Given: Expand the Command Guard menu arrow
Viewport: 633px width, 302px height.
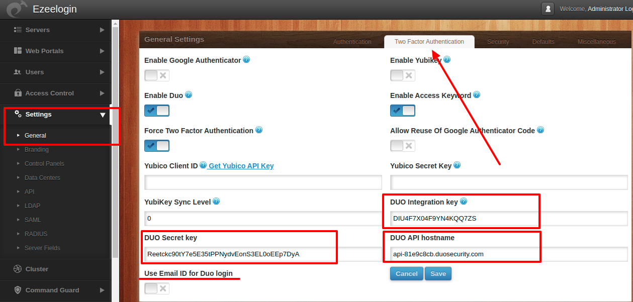Looking at the screenshot, I should 102,290.
